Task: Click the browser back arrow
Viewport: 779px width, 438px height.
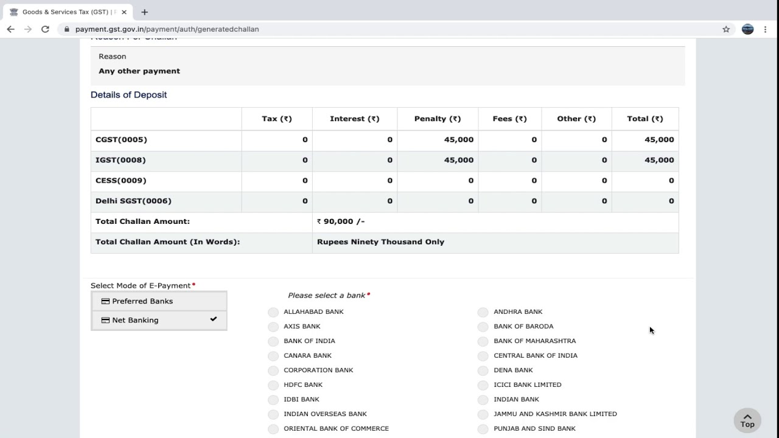Action: [10, 29]
